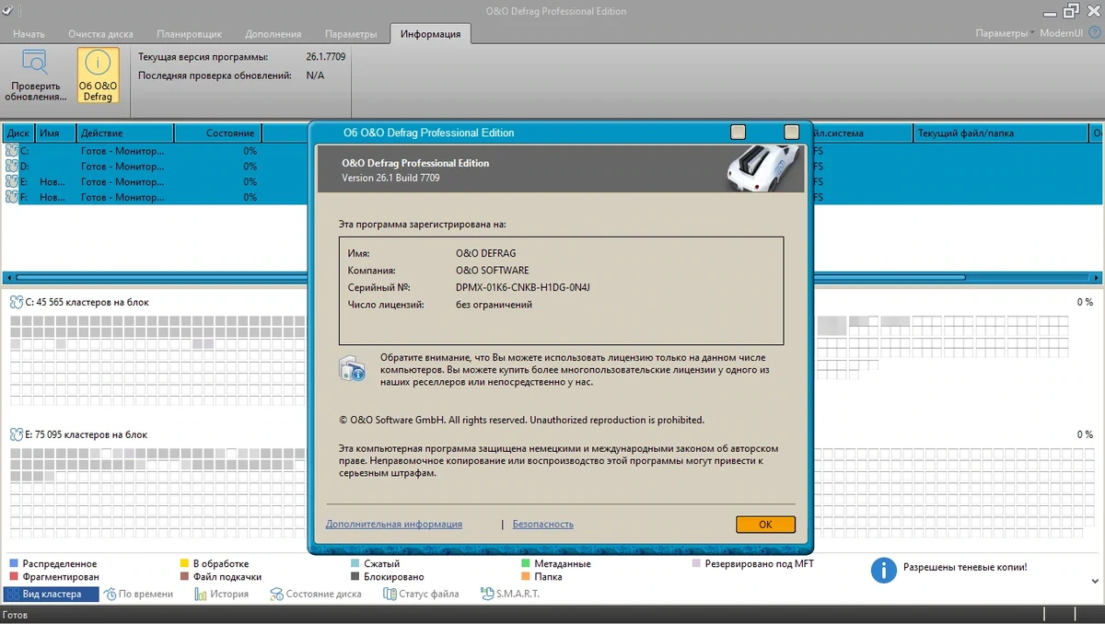The width and height of the screenshot is (1105, 624).
Task: Click the Информация ribbon tab
Action: [431, 34]
